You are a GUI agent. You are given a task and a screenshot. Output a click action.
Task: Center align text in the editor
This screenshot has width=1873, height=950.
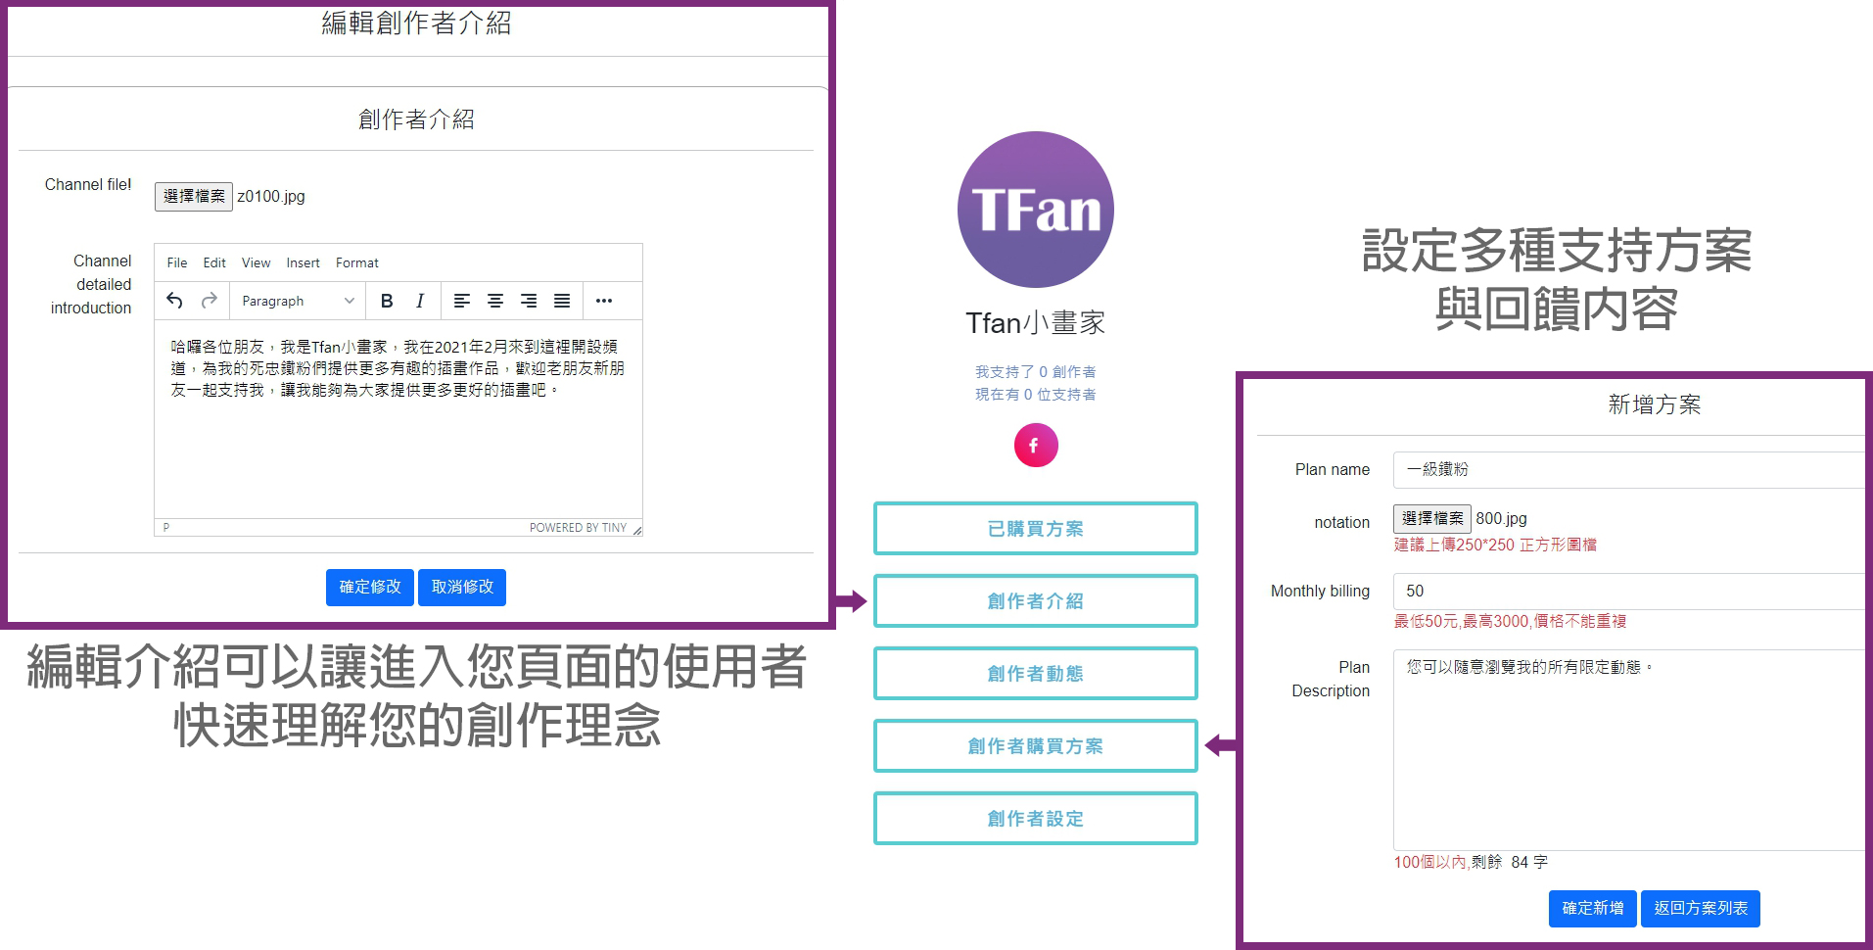point(495,301)
